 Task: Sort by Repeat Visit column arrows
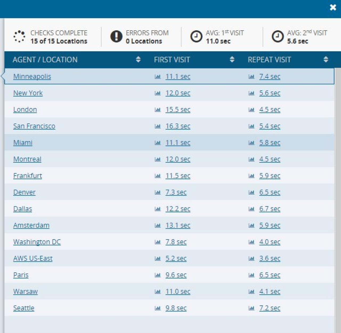[x=326, y=59]
